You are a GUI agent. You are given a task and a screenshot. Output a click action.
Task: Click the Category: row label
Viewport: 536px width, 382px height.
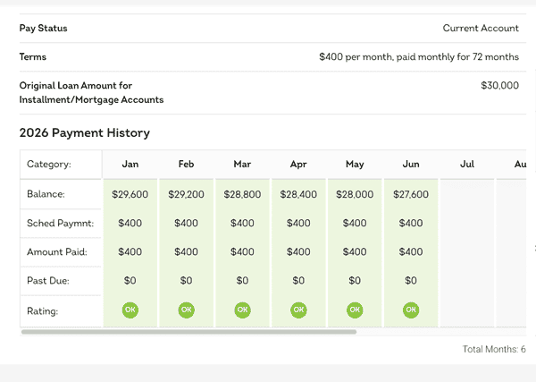pyautogui.click(x=49, y=165)
